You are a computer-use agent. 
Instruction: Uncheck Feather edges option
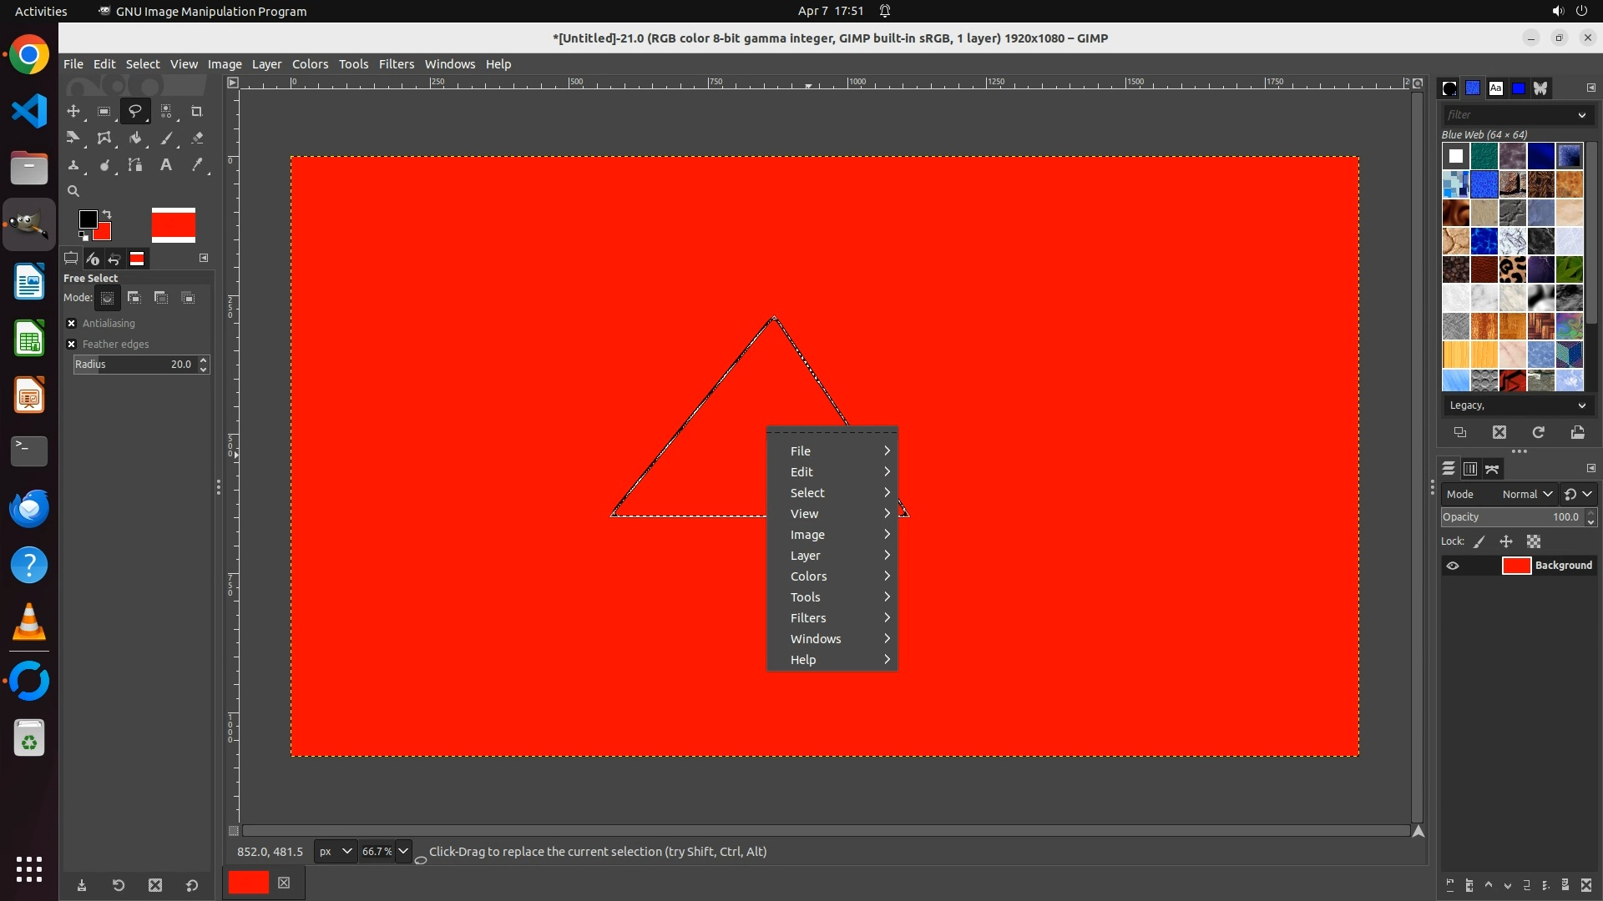tap(72, 344)
